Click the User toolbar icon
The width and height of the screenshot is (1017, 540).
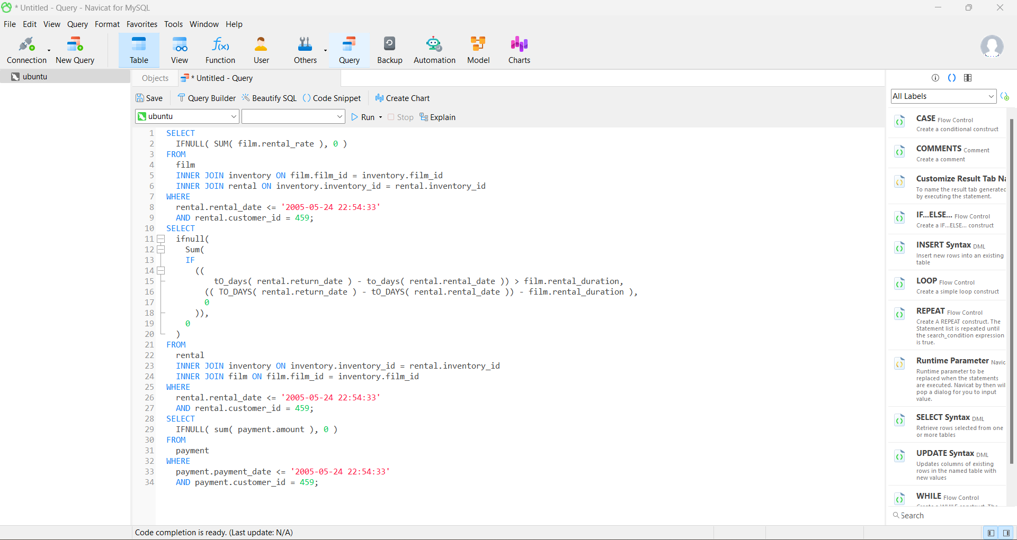(x=261, y=50)
